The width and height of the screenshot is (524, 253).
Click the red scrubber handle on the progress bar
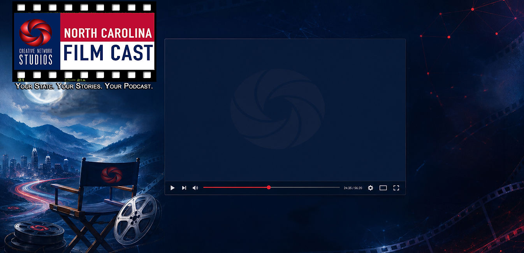(269, 187)
